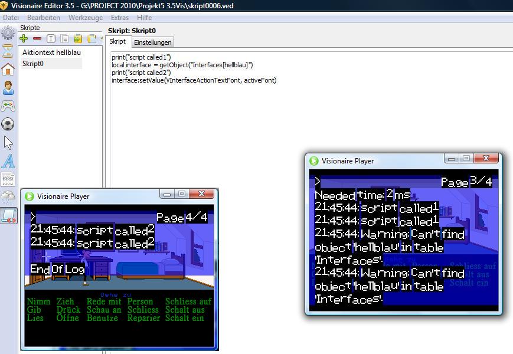This screenshot has height=354, width=513.
Task: Click Reparier verb in left player
Action: [143, 318]
